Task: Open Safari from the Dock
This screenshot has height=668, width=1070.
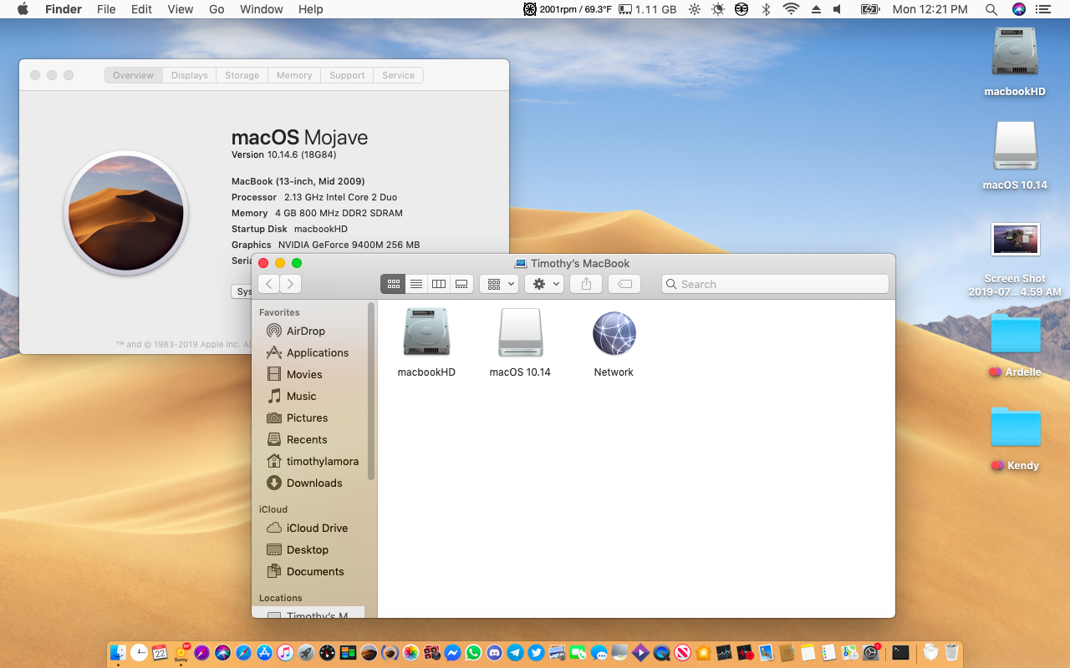Action: (243, 652)
